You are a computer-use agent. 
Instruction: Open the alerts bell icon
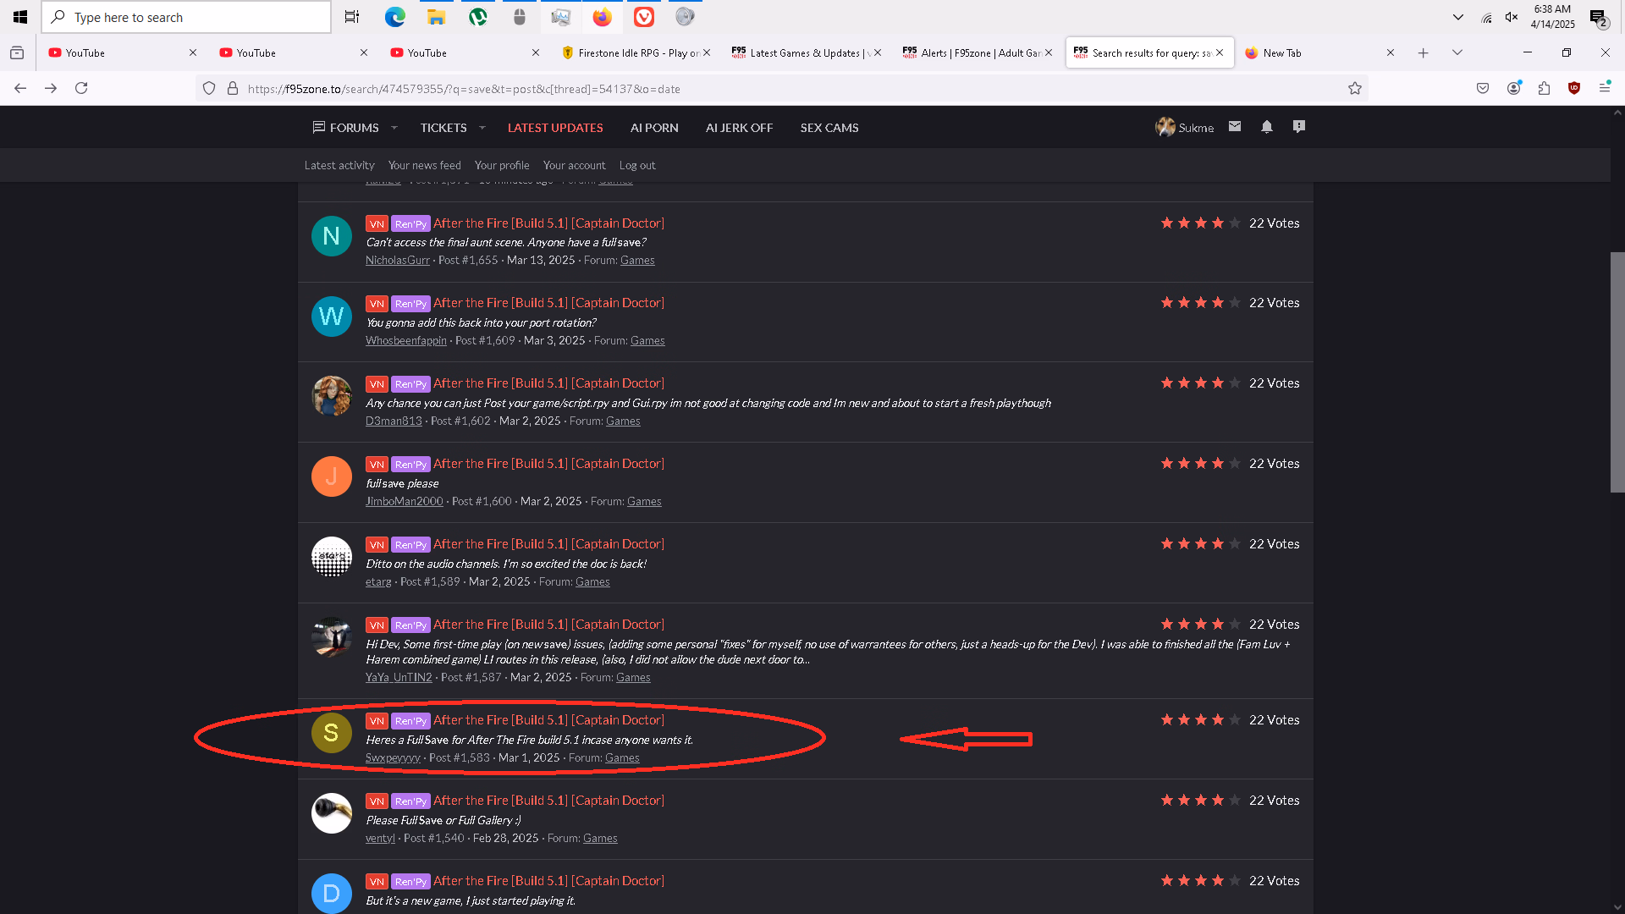coord(1267,127)
